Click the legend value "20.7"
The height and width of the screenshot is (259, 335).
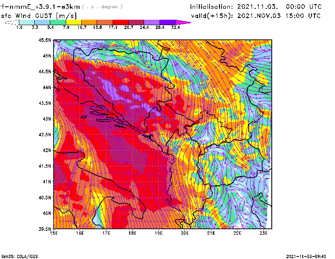[x=129, y=27]
